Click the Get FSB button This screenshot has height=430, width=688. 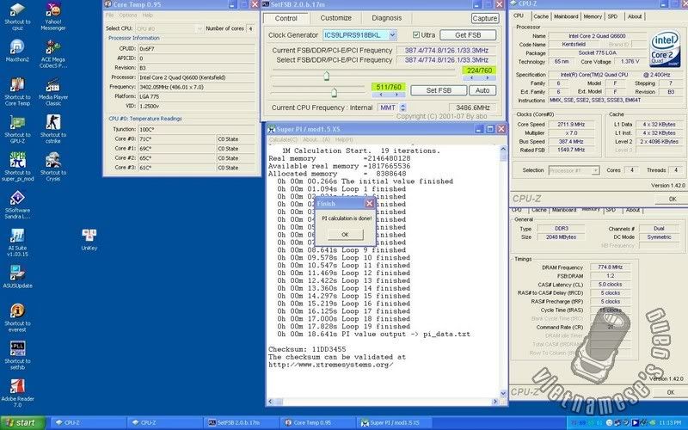pos(468,35)
